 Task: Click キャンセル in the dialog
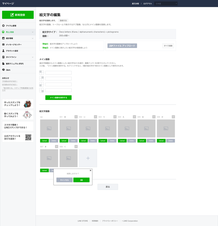pos(64,180)
